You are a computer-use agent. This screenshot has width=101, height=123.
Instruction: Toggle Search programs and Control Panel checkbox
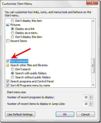coord(8,81)
